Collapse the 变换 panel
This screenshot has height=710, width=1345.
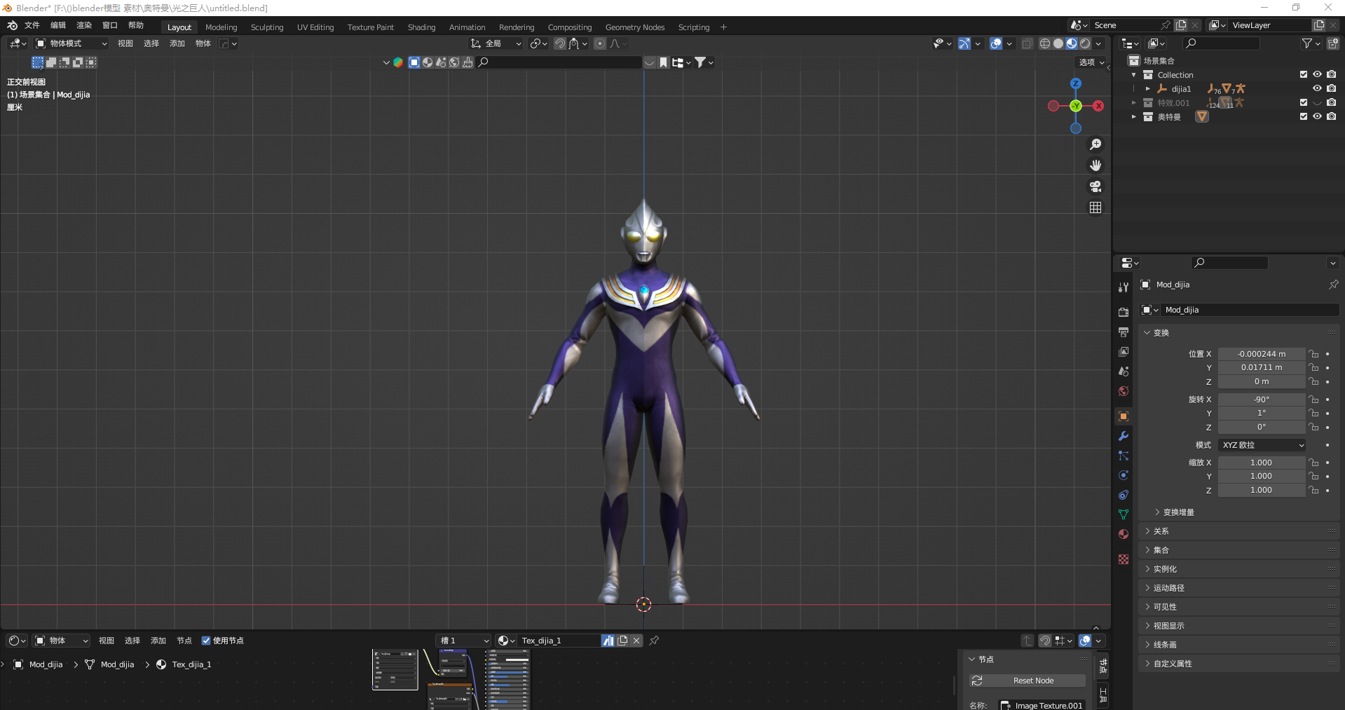point(1239,333)
